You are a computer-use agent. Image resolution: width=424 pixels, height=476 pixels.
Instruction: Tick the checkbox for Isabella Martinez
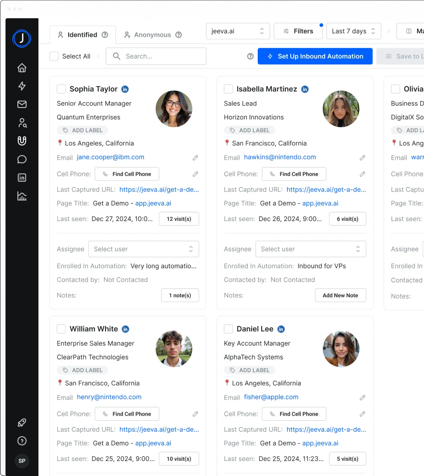click(228, 89)
